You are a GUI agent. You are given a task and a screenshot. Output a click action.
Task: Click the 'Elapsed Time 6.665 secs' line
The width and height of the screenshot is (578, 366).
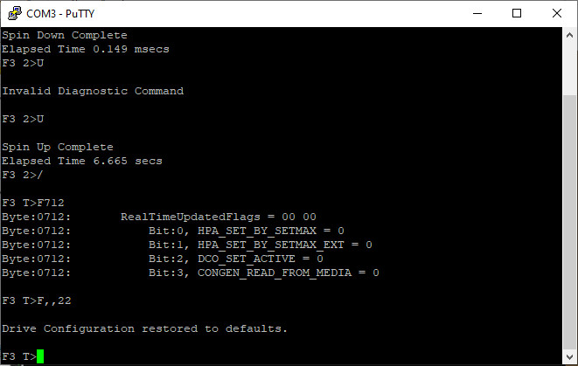coord(82,161)
